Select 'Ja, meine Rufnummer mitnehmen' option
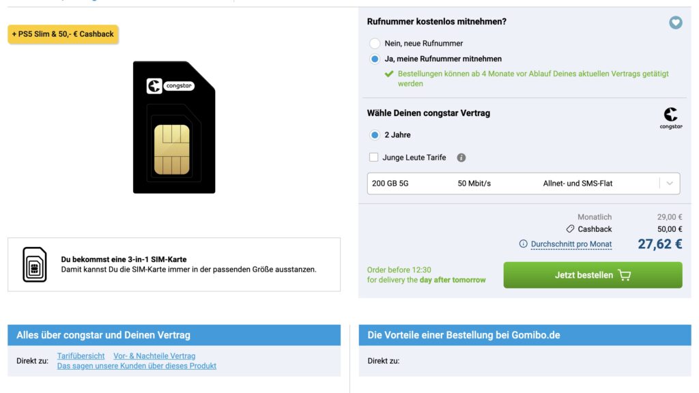The height and width of the screenshot is (393, 699). (x=375, y=59)
